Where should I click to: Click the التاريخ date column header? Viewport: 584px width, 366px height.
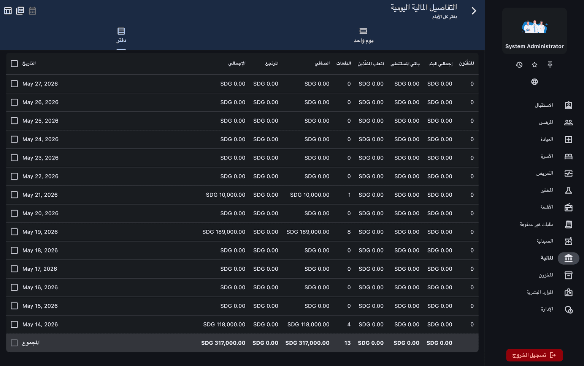click(x=29, y=63)
